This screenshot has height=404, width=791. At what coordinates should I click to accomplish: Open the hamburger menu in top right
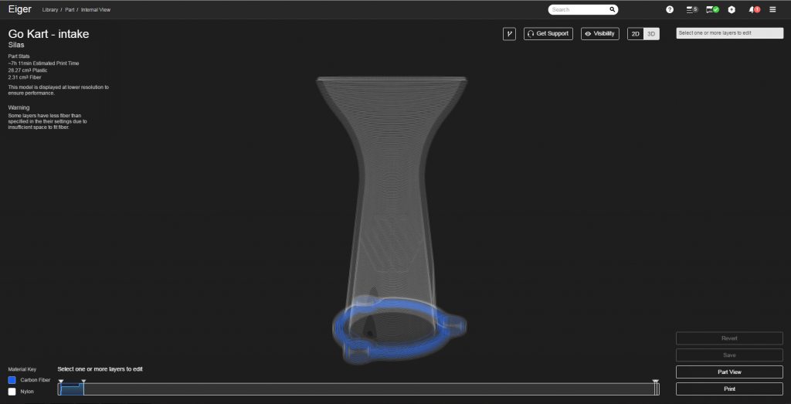pyautogui.click(x=772, y=9)
